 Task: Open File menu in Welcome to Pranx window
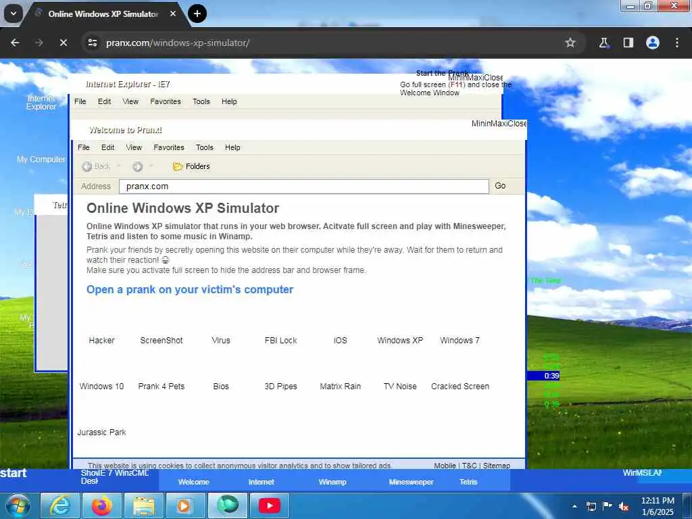(83, 147)
